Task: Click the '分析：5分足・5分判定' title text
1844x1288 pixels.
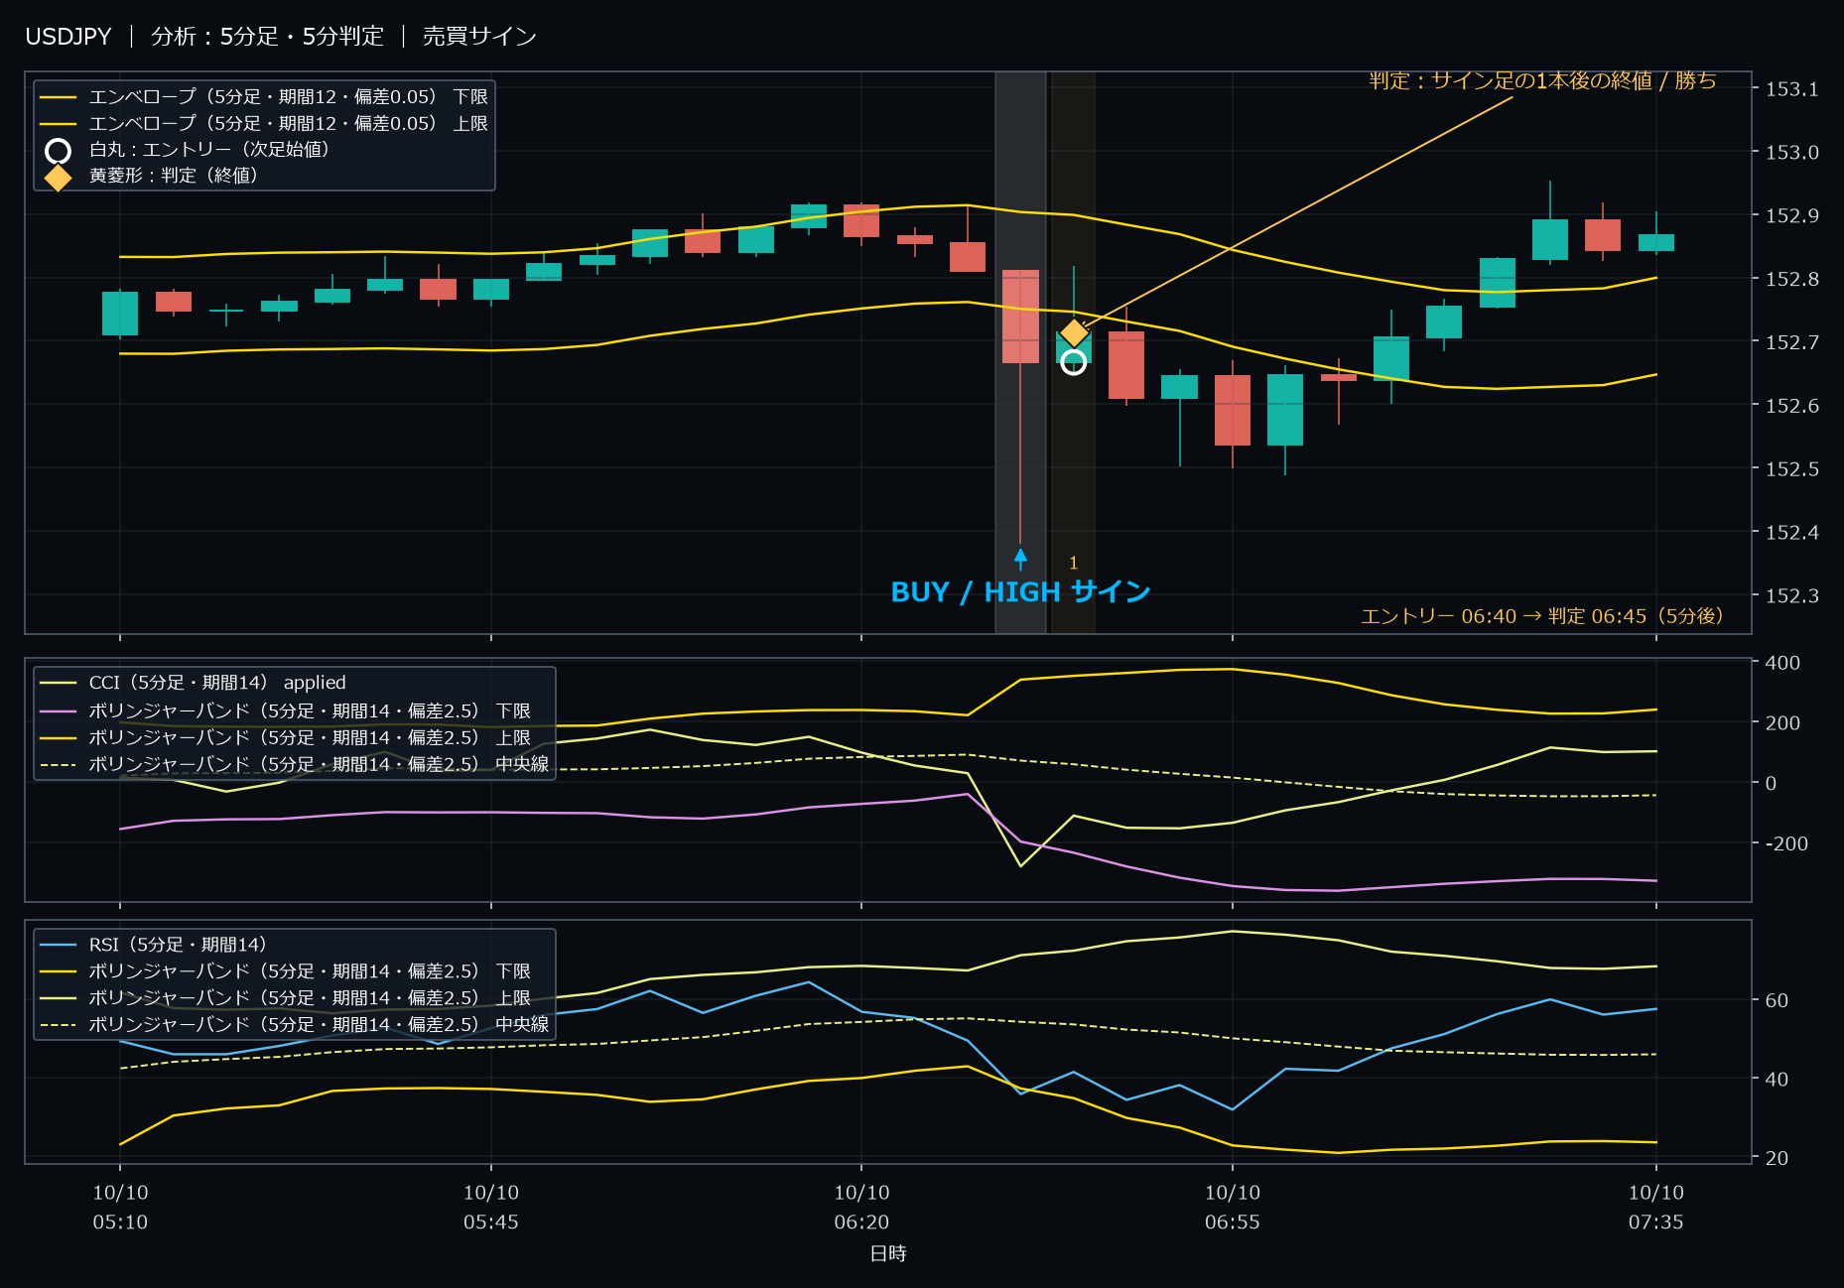Action: [267, 37]
